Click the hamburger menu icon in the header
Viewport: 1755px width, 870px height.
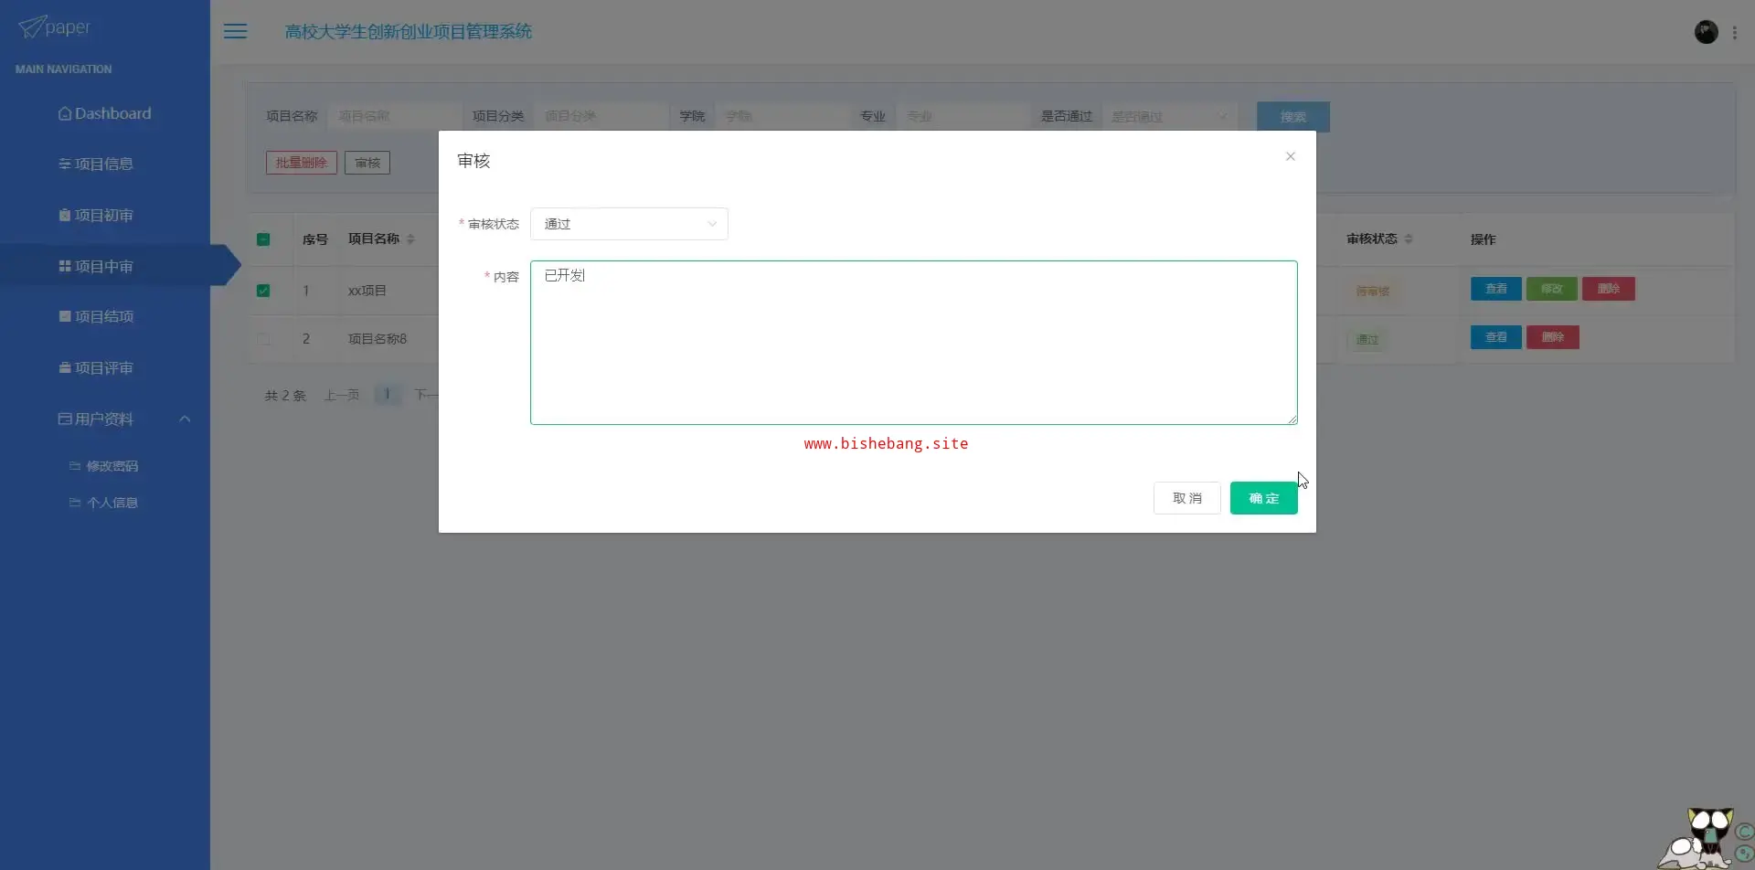[x=236, y=31]
